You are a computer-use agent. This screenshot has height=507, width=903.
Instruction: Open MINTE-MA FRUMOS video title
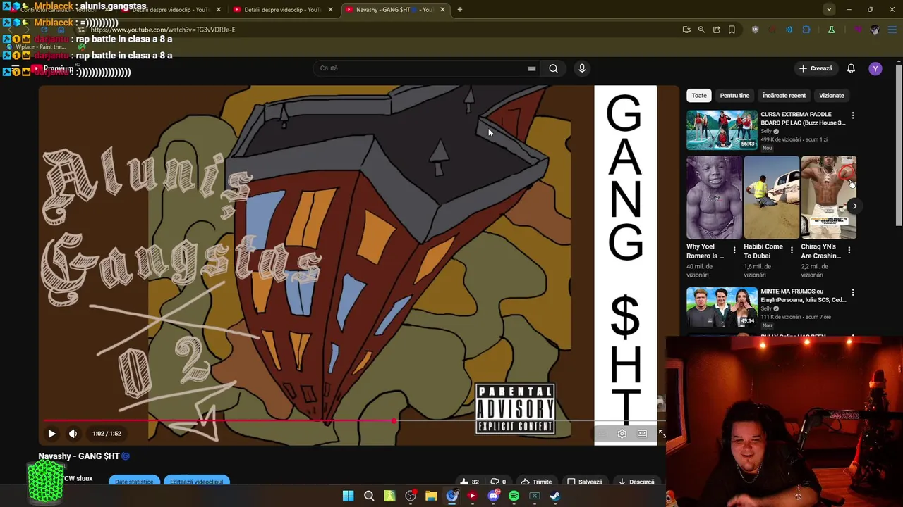[803, 296]
